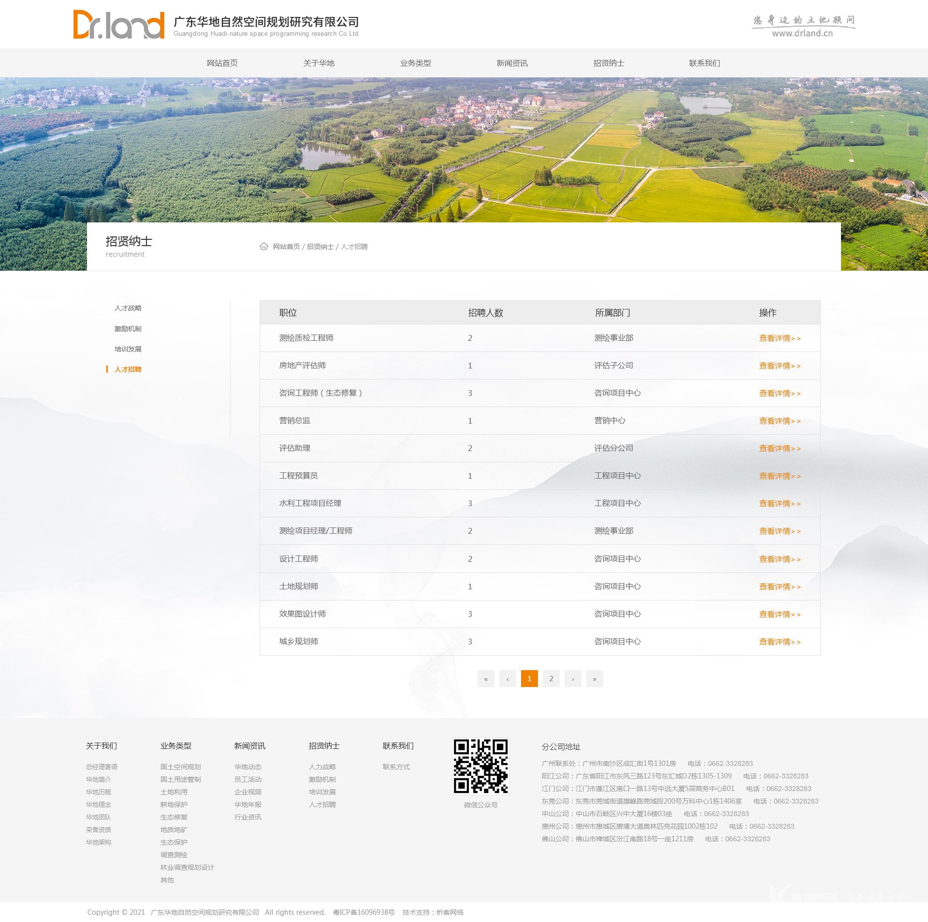Click 粤ICP备16096938号 footer link
The height and width of the screenshot is (922, 928).
(363, 912)
